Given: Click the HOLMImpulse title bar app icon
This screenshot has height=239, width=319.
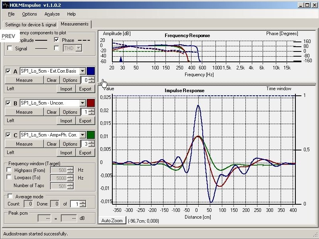Looking at the screenshot, I should [6, 5].
